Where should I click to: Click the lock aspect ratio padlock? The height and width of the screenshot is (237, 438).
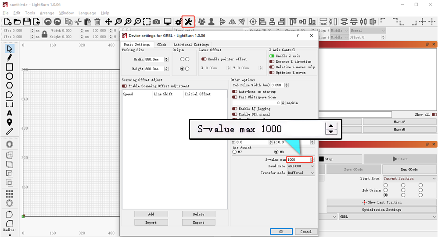click(44, 34)
